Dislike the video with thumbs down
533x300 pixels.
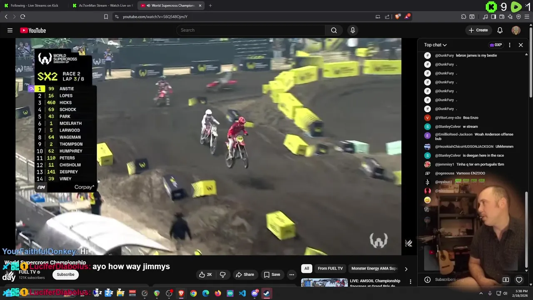point(223,275)
